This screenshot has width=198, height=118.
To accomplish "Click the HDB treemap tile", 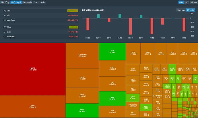I will [x=146, y=76].
